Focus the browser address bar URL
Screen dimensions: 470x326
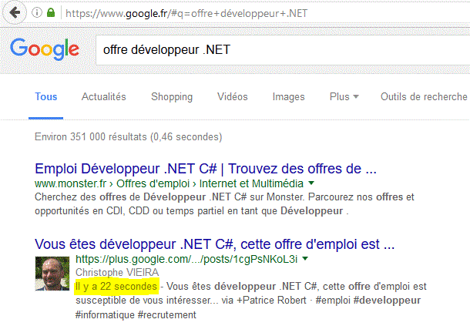186,14
